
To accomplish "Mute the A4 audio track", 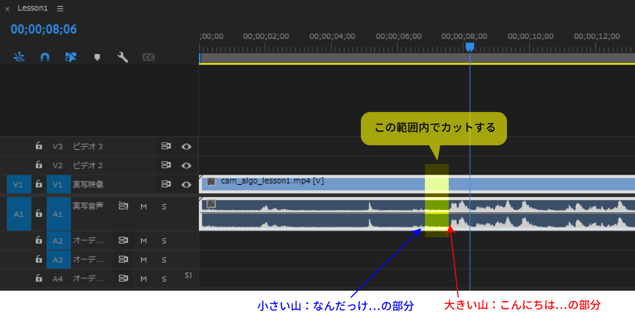I will (143, 279).
